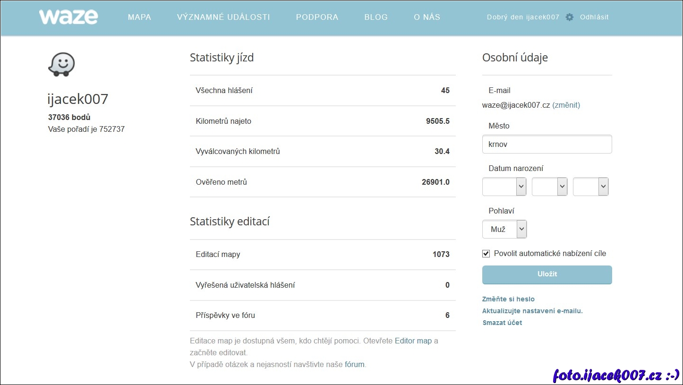Focus the Město text field
The image size is (683, 385).
547,145
